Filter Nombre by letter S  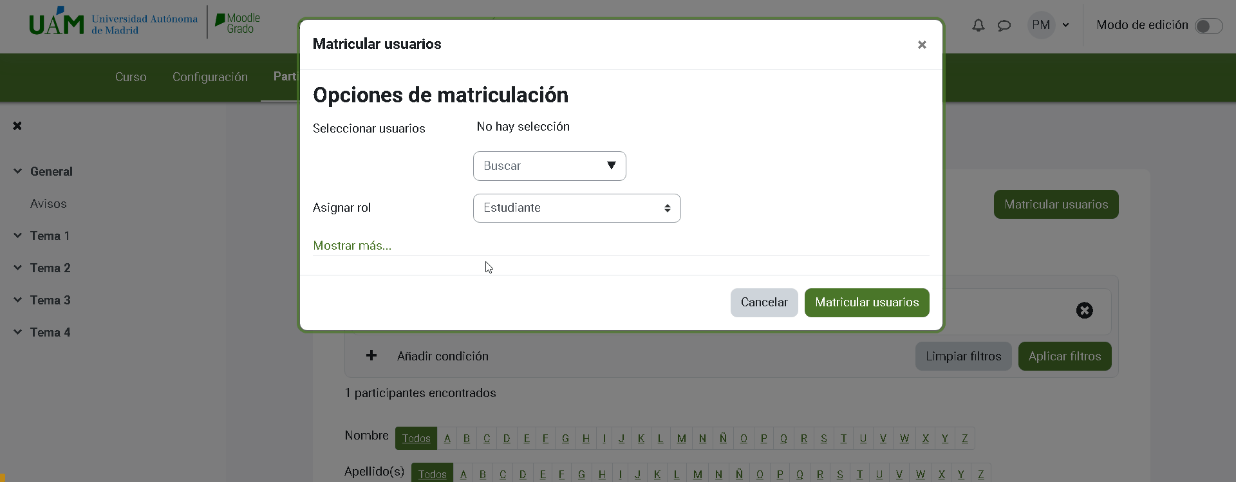pos(824,438)
